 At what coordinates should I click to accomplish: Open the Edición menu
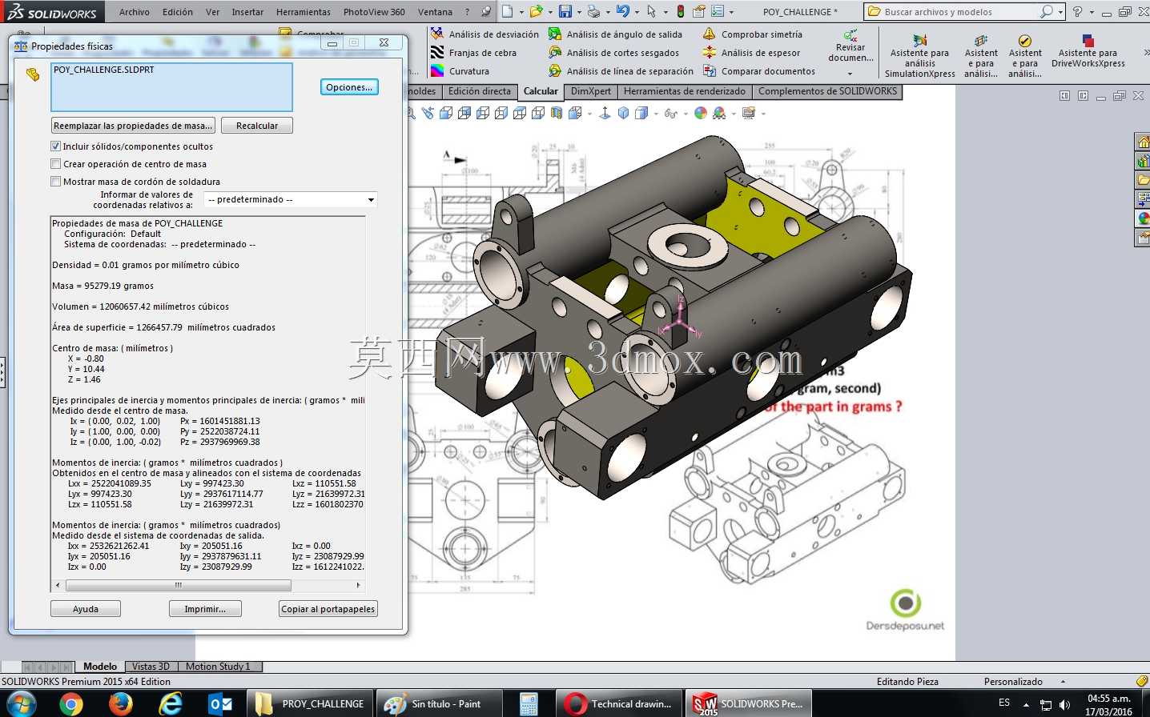click(x=177, y=12)
